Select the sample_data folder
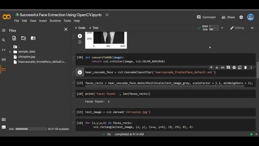This screenshot has width=259, height=146. [27, 52]
